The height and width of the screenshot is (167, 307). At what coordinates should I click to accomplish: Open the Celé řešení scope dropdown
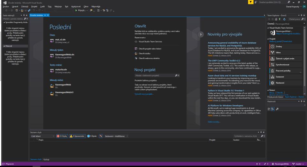pos(42,136)
